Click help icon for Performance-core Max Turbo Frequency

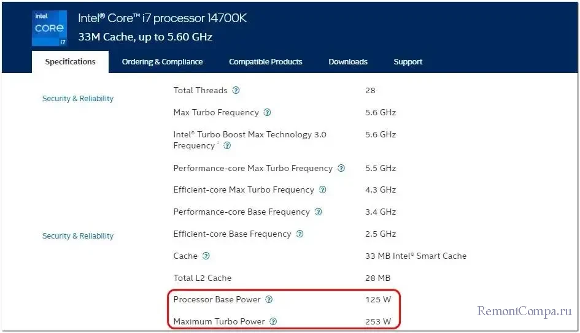click(341, 169)
